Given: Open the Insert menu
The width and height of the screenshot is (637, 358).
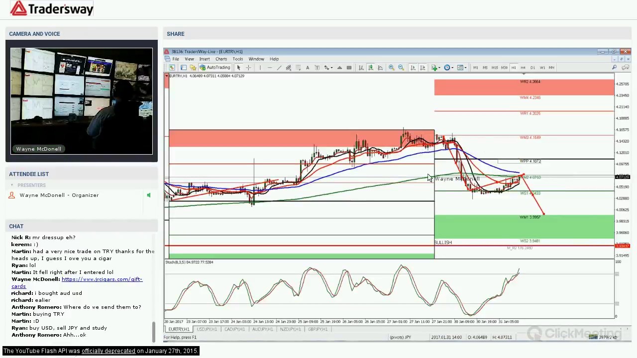Looking at the screenshot, I should (205, 59).
